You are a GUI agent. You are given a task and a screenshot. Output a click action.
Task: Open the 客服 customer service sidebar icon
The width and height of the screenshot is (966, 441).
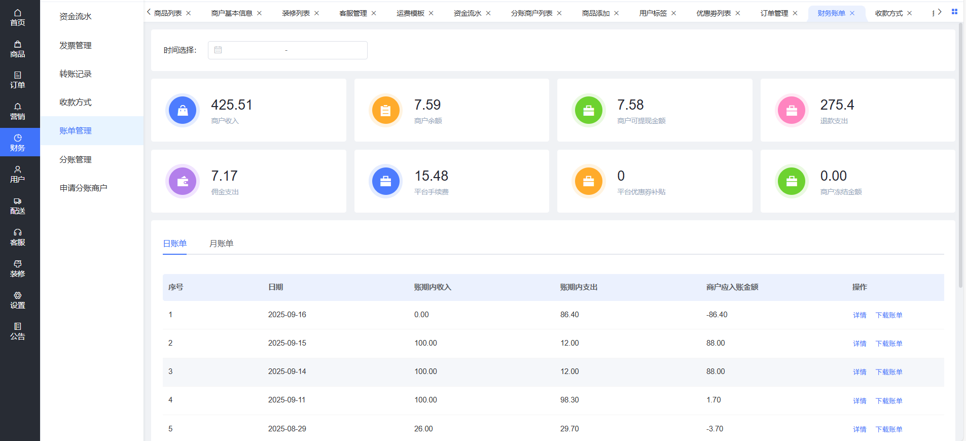(x=18, y=237)
